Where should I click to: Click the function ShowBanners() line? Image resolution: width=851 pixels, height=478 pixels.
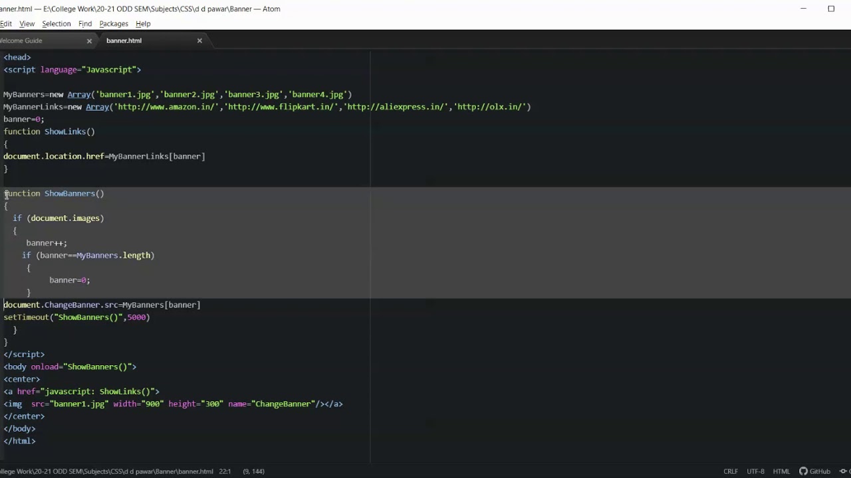click(54, 193)
